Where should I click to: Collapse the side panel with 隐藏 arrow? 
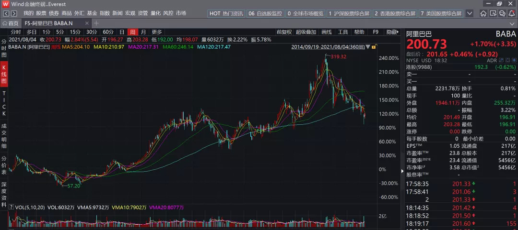pyautogui.click(x=393, y=32)
